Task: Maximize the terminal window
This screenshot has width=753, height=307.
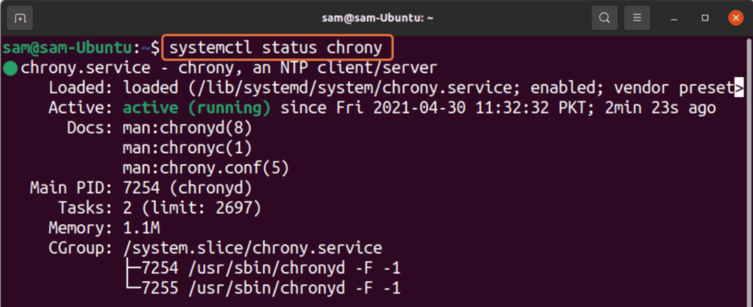Action: [x=705, y=18]
